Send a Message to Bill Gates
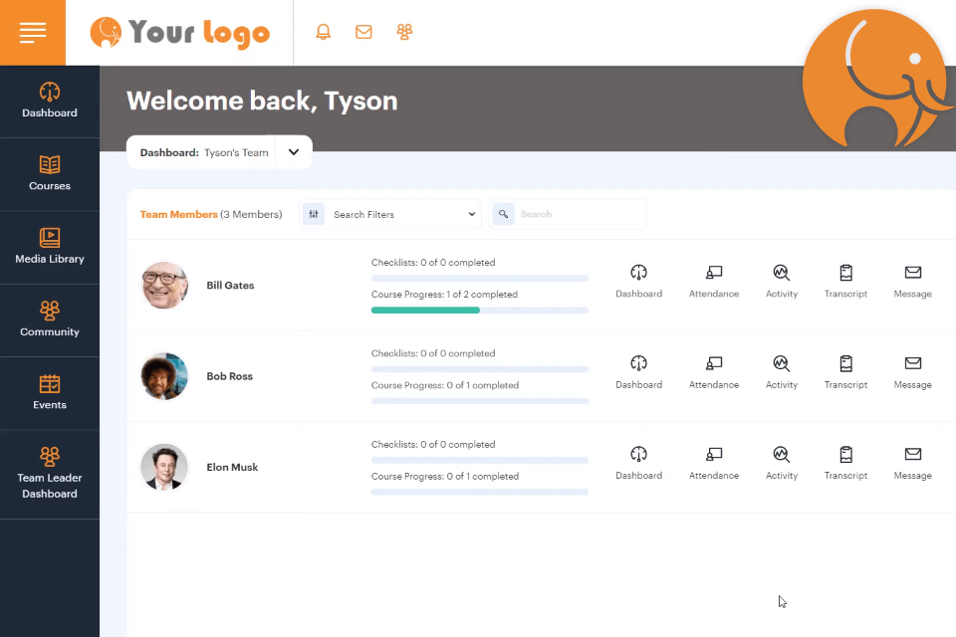Viewport: 956px width, 637px height. [x=913, y=282]
